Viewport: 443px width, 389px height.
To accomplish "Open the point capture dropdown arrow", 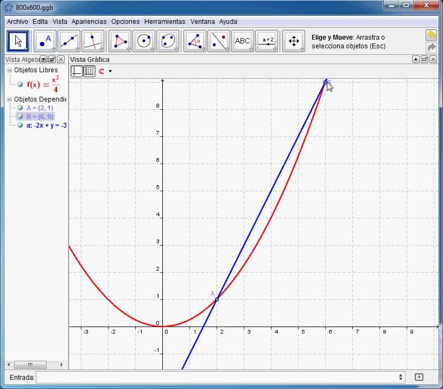I will point(110,71).
